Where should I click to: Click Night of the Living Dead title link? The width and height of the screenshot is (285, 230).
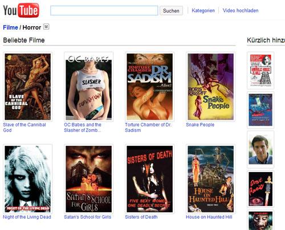[27, 217]
